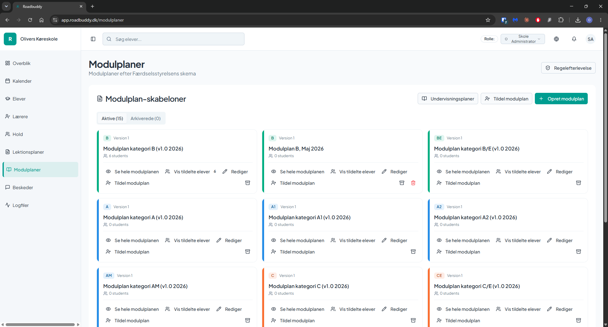Vis tildelte elever for kategori B (v1.0 2026)
608x327 pixels.
(191, 171)
